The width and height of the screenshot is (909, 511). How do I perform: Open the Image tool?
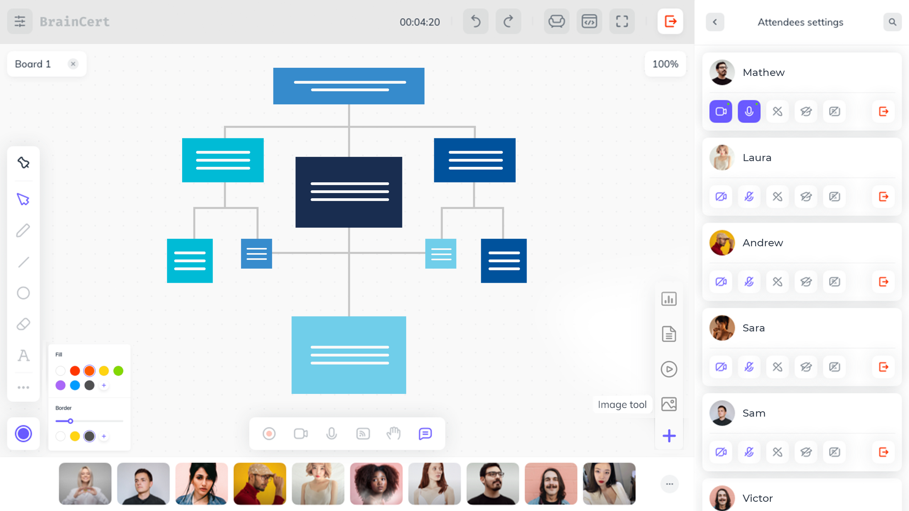coord(669,404)
